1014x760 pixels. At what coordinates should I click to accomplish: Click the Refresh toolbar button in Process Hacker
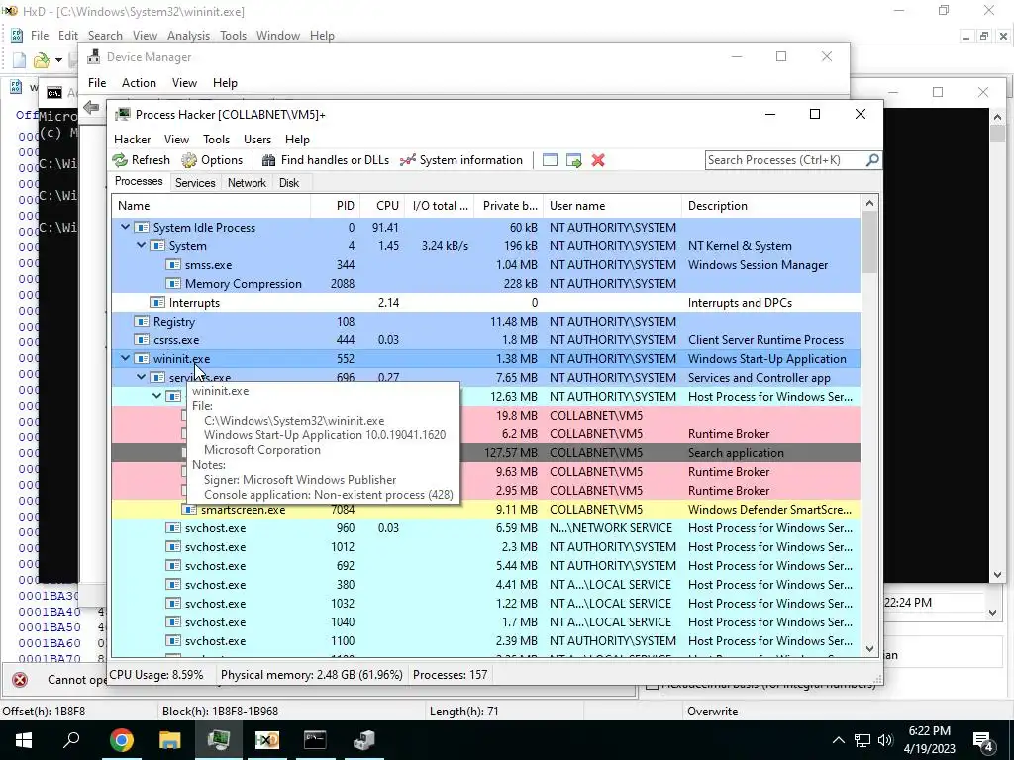(141, 160)
